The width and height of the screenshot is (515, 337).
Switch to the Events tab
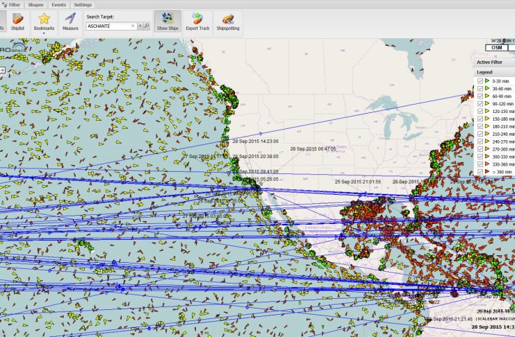[x=59, y=4]
